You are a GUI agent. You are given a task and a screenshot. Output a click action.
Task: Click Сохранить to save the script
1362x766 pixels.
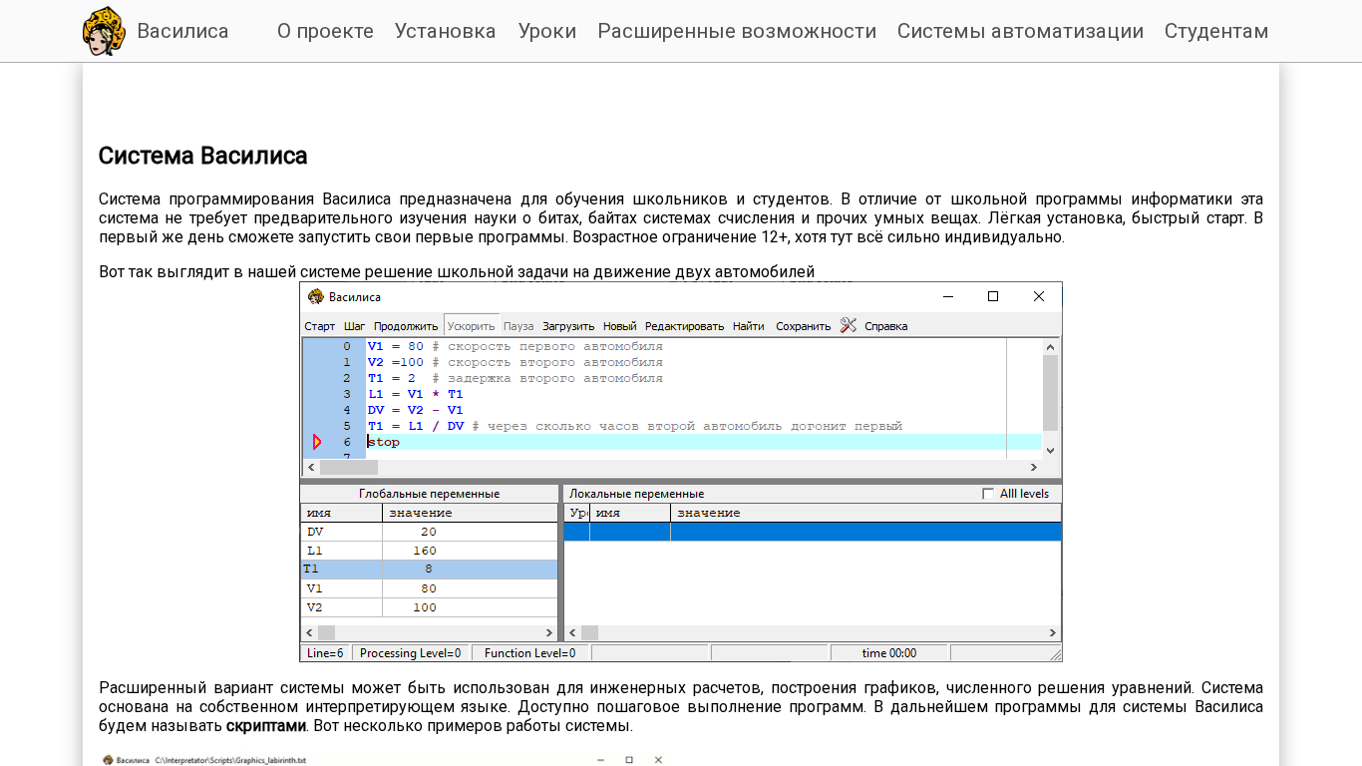click(x=803, y=326)
